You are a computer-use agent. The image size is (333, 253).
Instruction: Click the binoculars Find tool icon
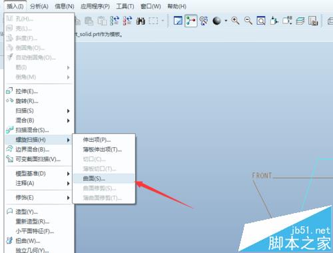[x=141, y=21]
